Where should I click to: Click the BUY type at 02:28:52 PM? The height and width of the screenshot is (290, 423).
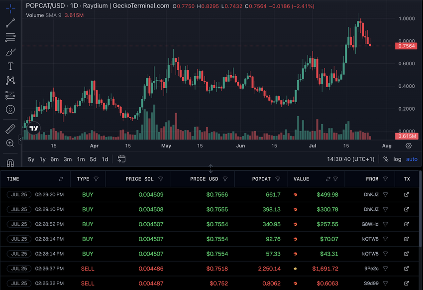[x=88, y=224]
